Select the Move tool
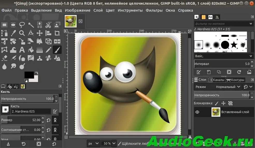 coord(40,33)
